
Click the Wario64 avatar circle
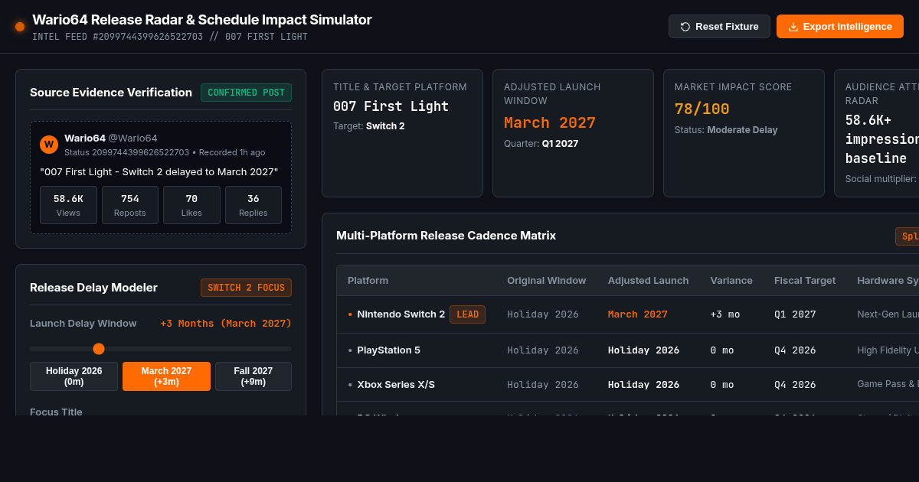pos(49,145)
